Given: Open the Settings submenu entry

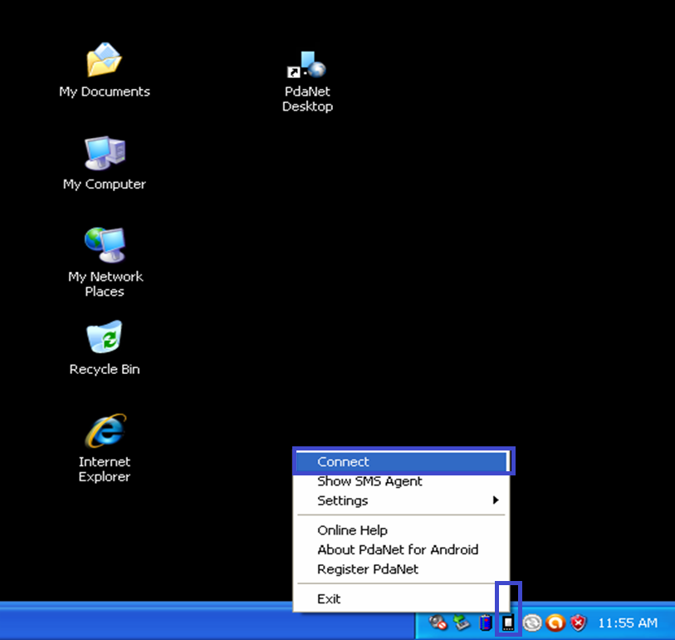Looking at the screenshot, I should click(403, 500).
